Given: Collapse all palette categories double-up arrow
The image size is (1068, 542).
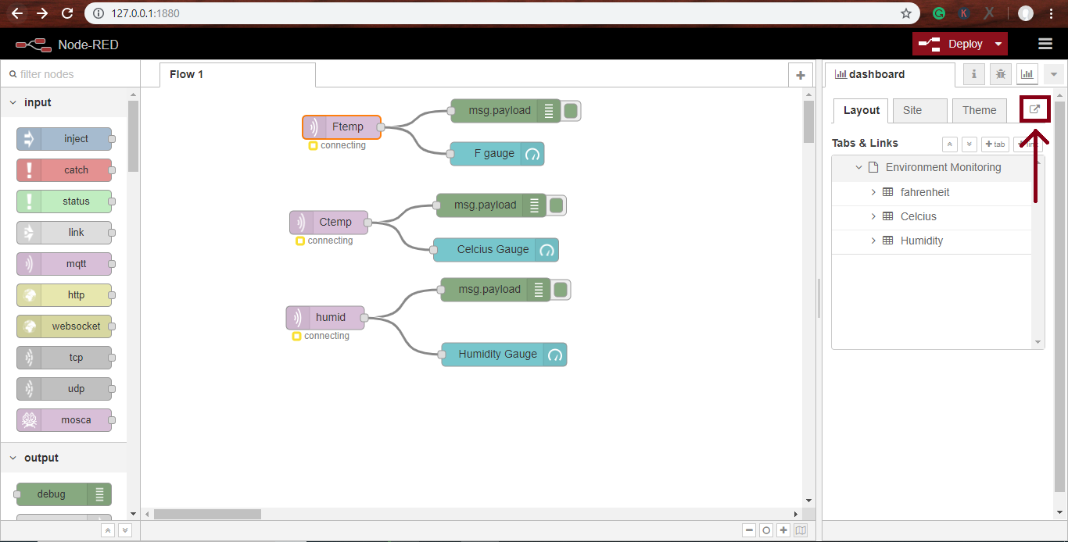Looking at the screenshot, I should [108, 530].
